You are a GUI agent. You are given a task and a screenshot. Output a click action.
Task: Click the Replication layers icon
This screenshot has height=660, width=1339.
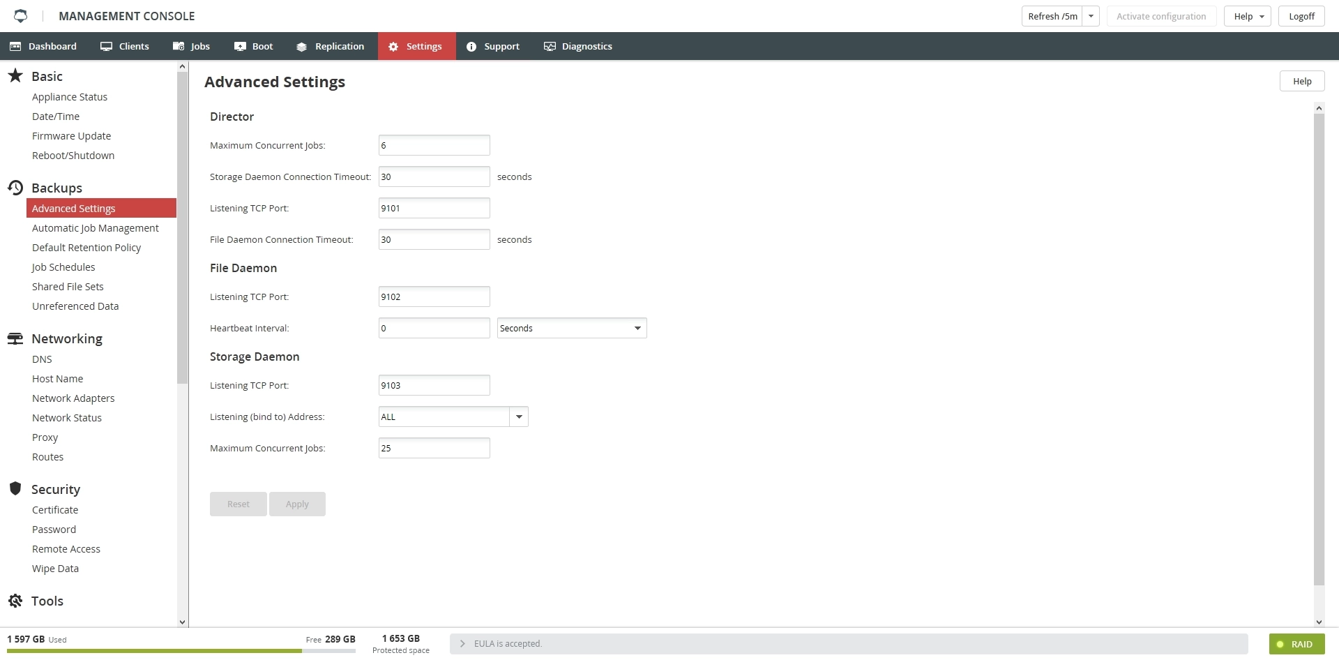click(301, 47)
